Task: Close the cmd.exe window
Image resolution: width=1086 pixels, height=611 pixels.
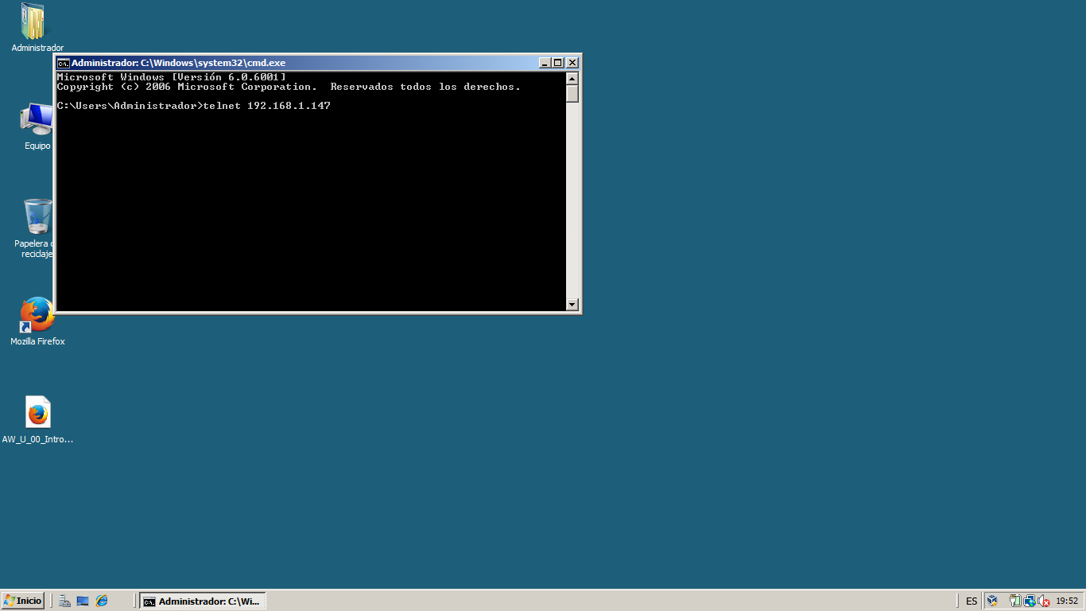Action: (572, 63)
